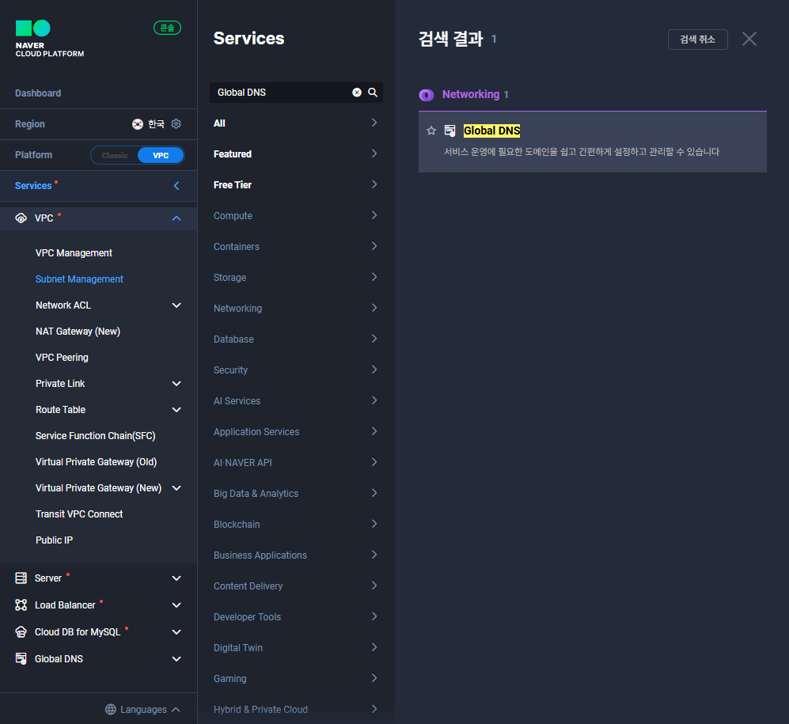Go to Dashboard
The height and width of the screenshot is (724, 789).
[38, 93]
